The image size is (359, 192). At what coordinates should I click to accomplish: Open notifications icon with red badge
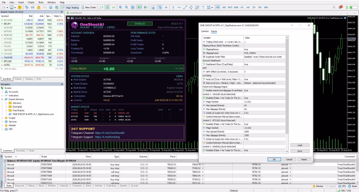[x=340, y=7]
